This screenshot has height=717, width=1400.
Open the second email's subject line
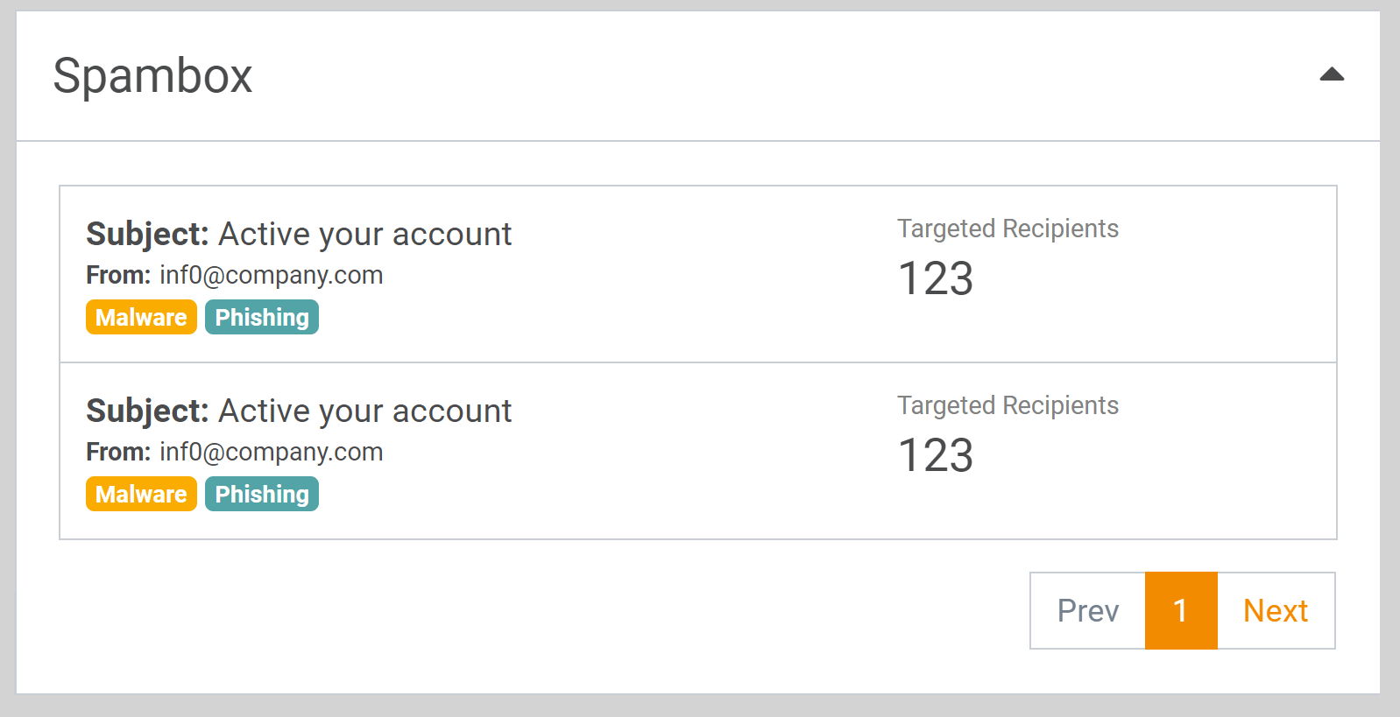pyautogui.click(x=364, y=411)
